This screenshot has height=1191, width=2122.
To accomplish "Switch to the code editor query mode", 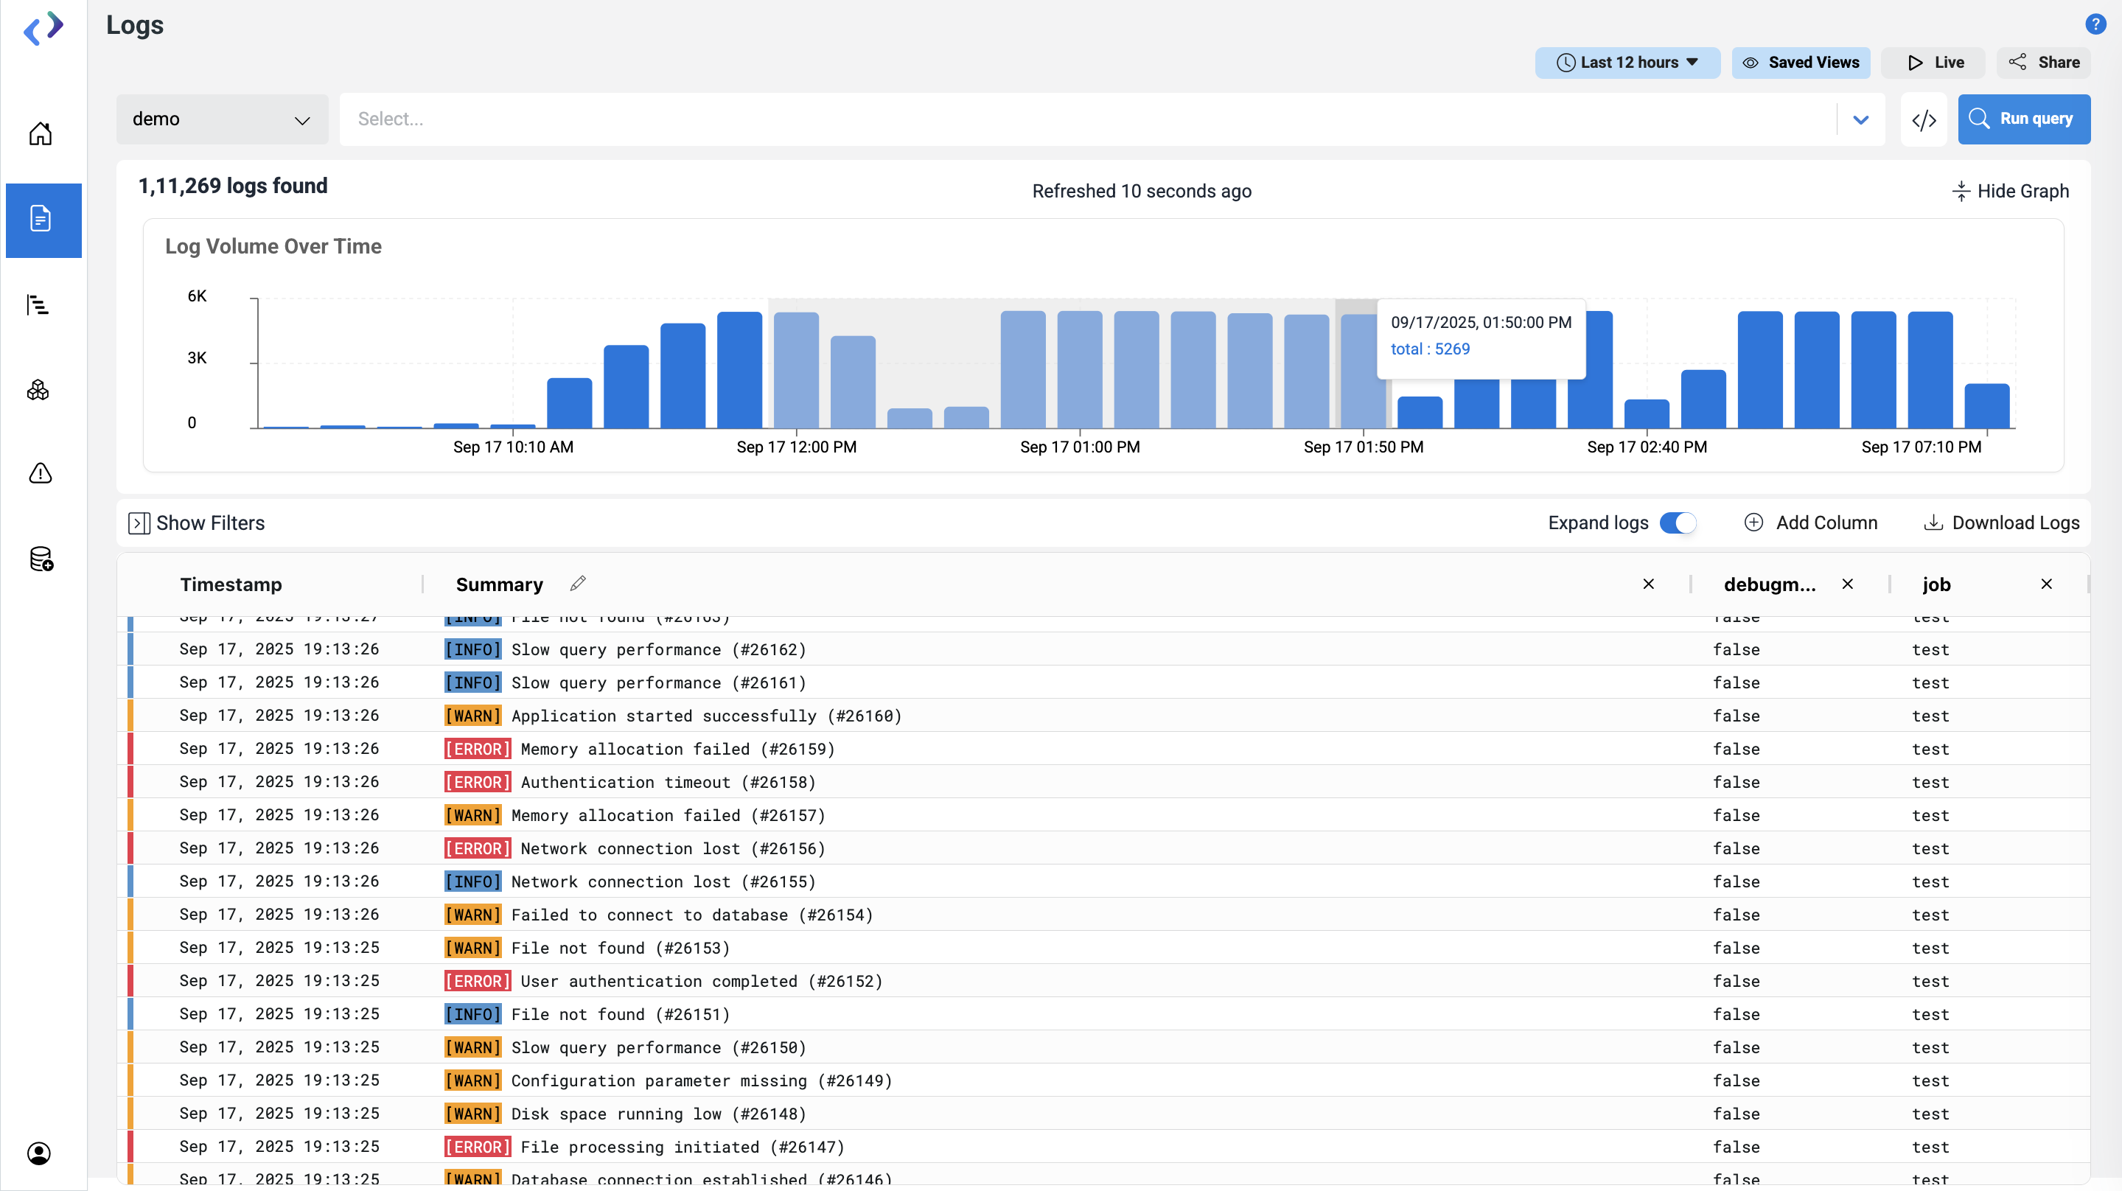I will click(x=1924, y=120).
